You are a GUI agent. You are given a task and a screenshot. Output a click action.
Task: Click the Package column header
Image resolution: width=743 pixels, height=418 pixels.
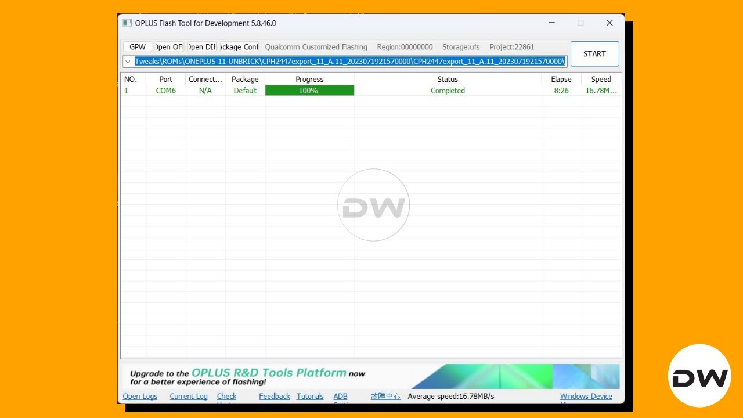point(245,79)
